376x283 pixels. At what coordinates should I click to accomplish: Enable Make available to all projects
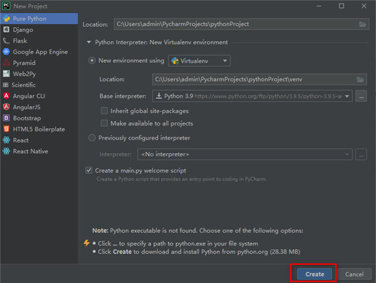104,123
